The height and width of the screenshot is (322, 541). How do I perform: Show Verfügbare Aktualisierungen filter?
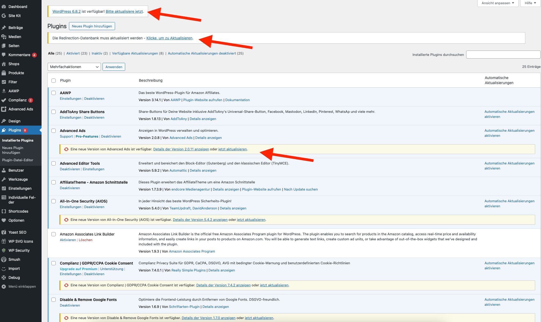click(135, 53)
